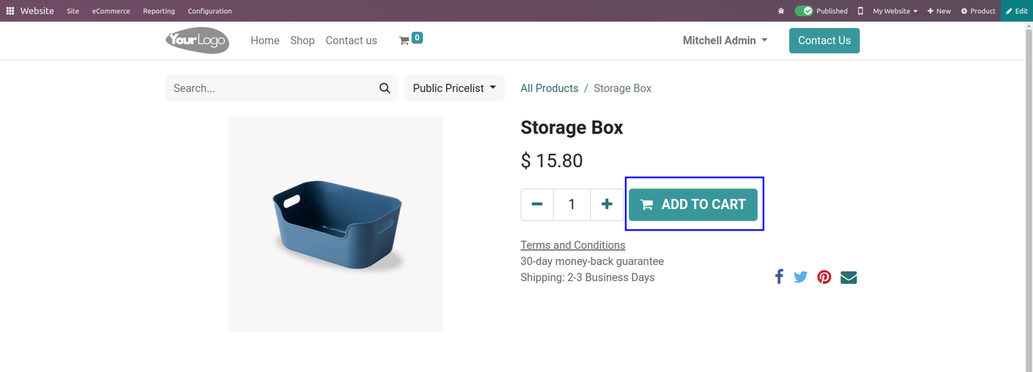Click the ADD TO CART button
This screenshot has height=372, width=1033.
(693, 204)
